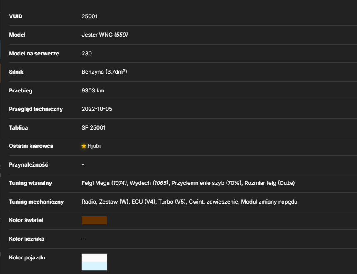357x274 pixels.
Task: Select the VUID value 25001
Action: pos(89,16)
